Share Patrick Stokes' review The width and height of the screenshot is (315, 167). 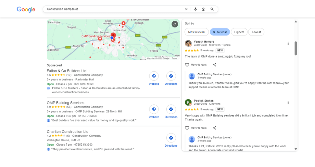[215, 128]
